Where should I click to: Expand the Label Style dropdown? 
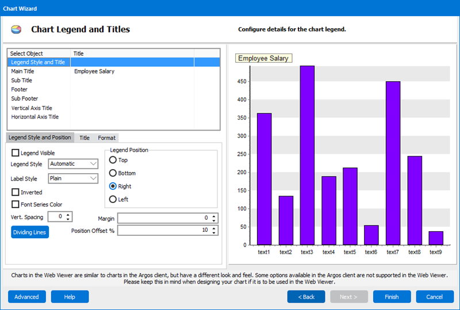point(73,178)
